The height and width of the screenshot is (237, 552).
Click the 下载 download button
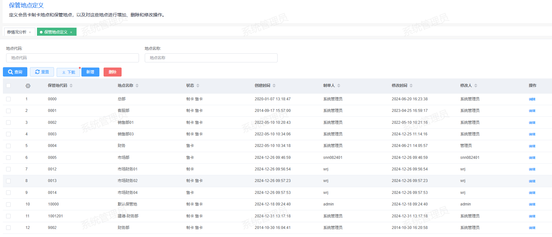pyautogui.click(x=68, y=72)
